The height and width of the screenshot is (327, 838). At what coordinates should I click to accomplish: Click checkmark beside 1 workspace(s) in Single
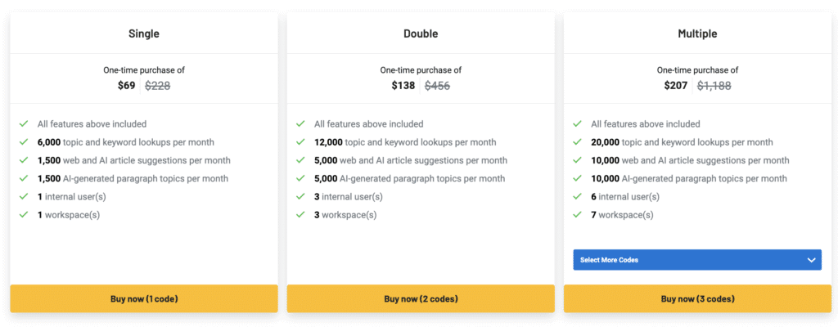click(x=25, y=215)
